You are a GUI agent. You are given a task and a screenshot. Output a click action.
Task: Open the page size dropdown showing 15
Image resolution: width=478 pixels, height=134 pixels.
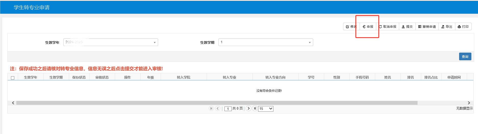coord(266,109)
